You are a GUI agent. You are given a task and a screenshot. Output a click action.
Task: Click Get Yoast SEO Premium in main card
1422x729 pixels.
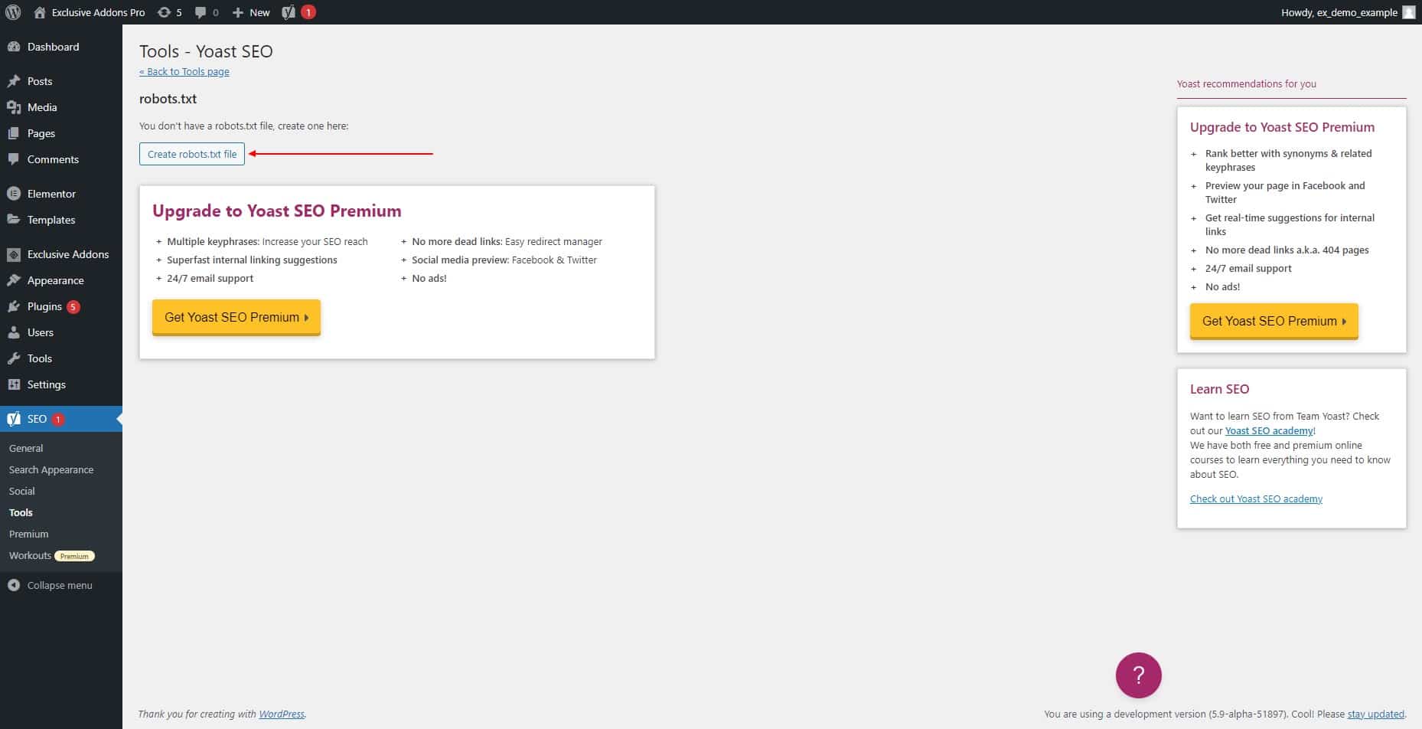click(x=236, y=317)
